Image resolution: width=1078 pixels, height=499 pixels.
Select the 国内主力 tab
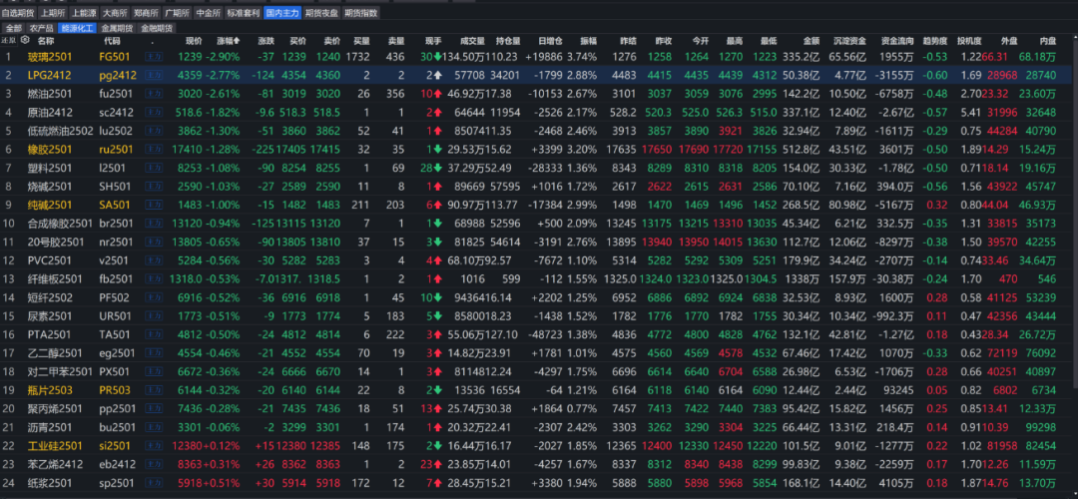[x=282, y=13]
